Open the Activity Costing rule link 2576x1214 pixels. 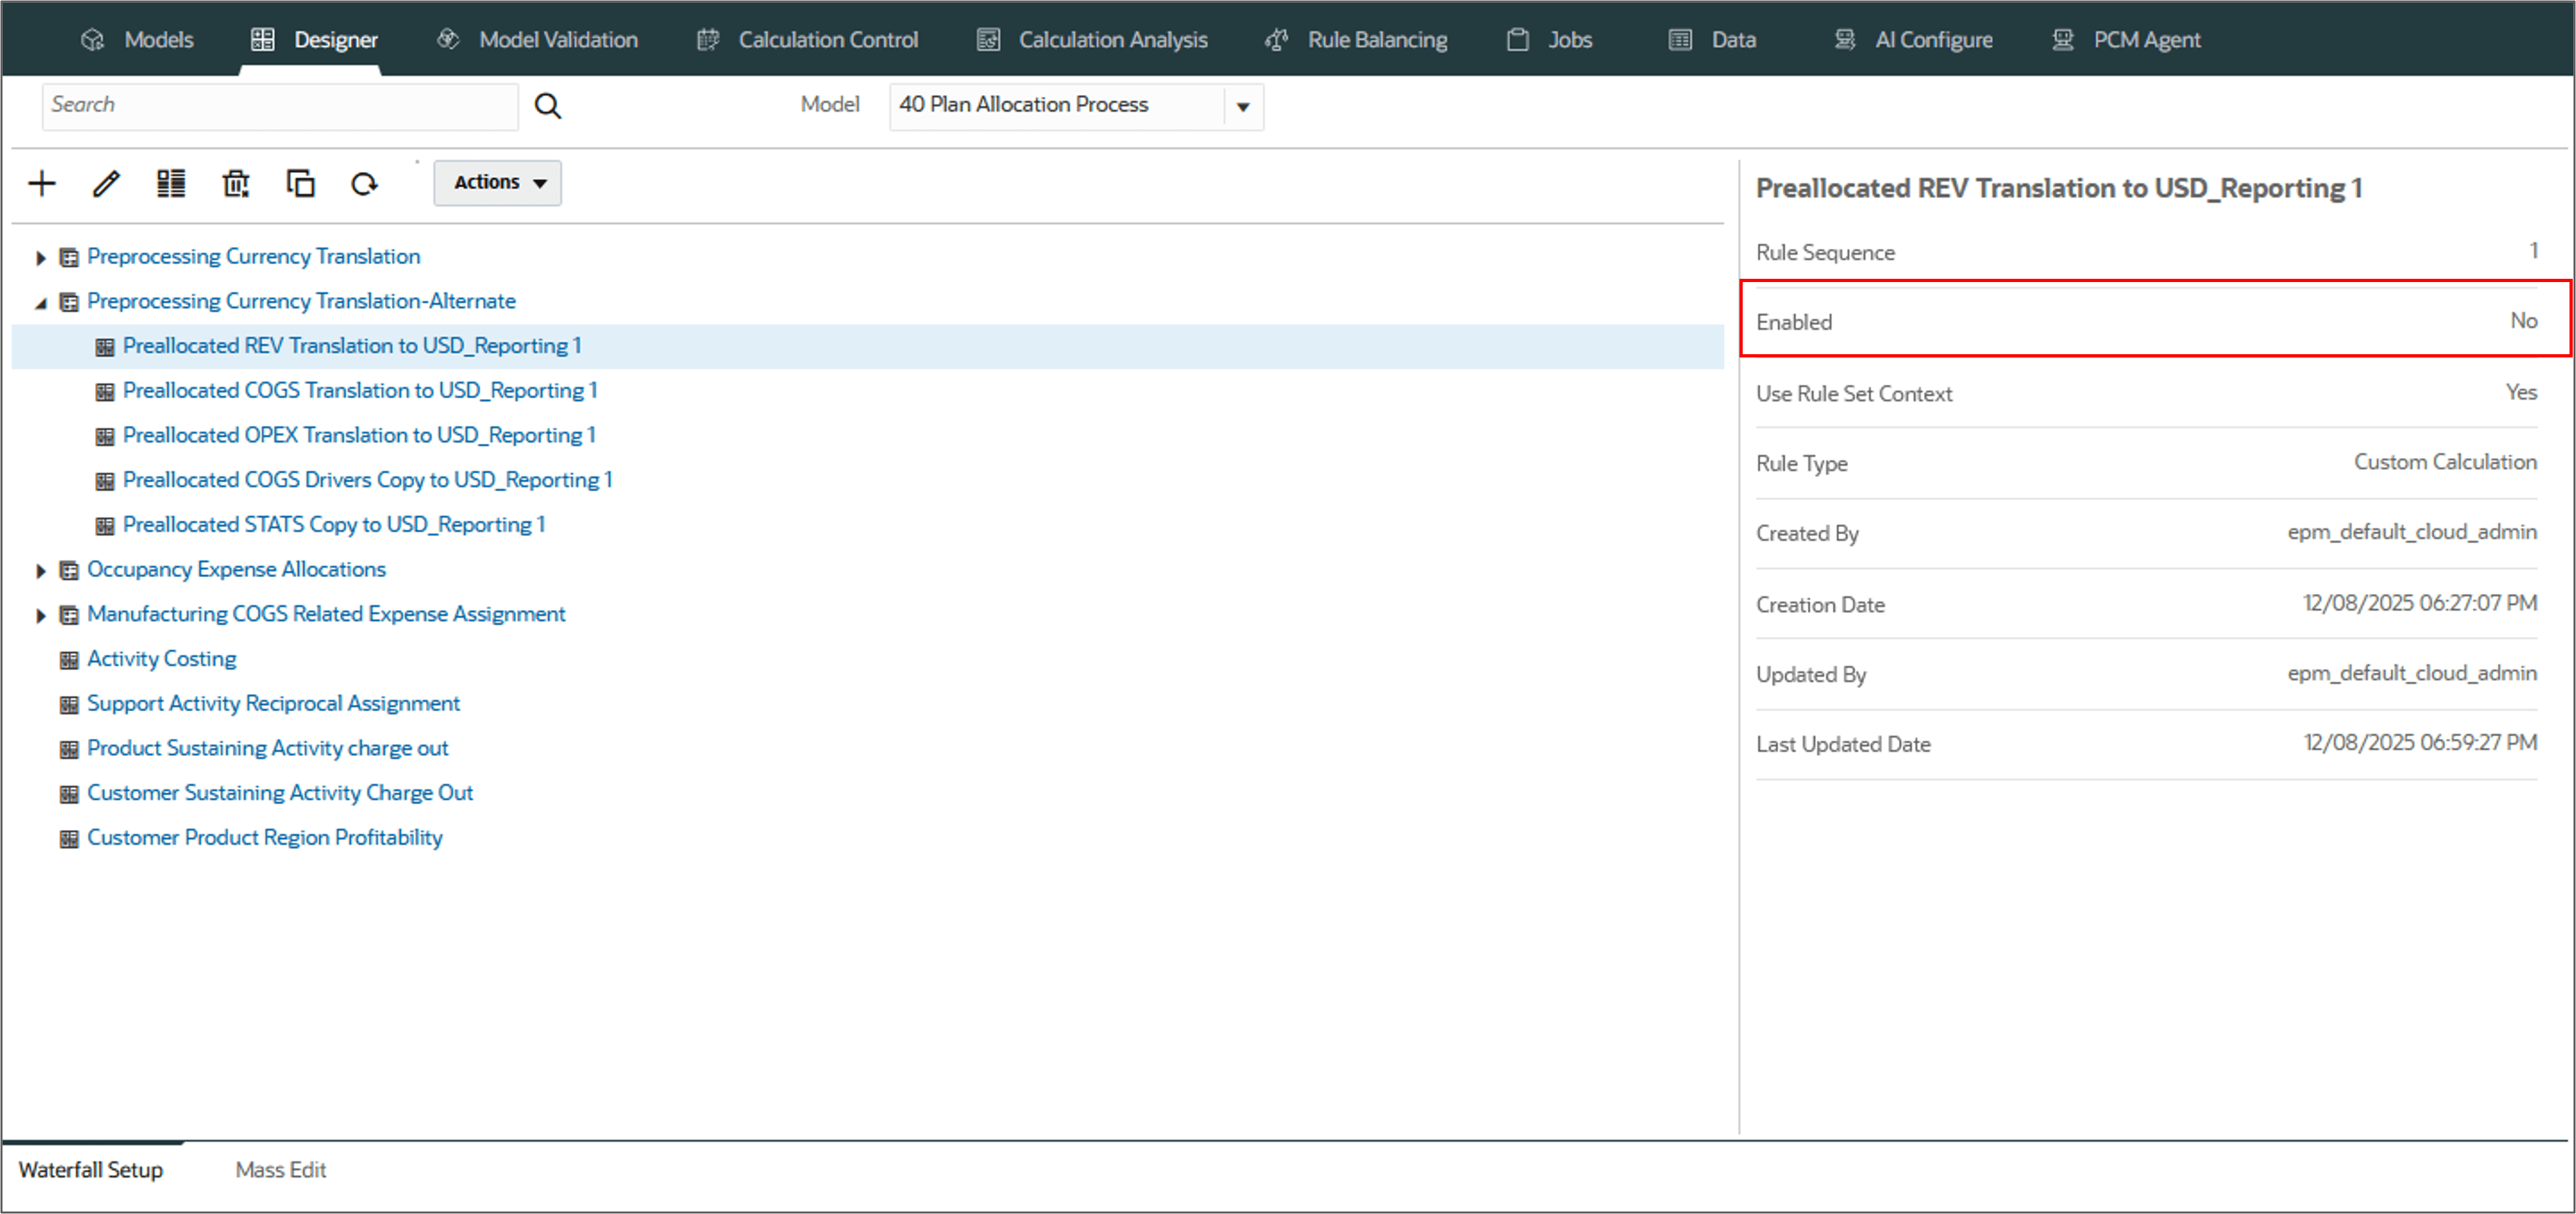(161, 659)
